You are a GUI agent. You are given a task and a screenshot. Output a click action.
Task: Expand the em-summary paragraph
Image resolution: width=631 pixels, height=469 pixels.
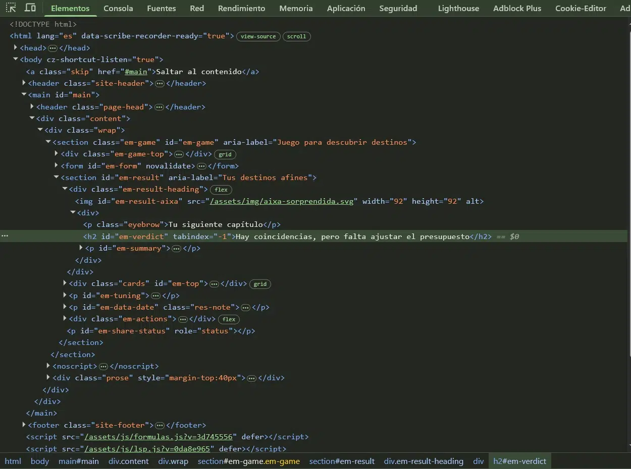81,248
